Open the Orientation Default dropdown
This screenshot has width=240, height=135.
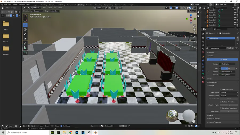pyautogui.click(x=37, y=11)
